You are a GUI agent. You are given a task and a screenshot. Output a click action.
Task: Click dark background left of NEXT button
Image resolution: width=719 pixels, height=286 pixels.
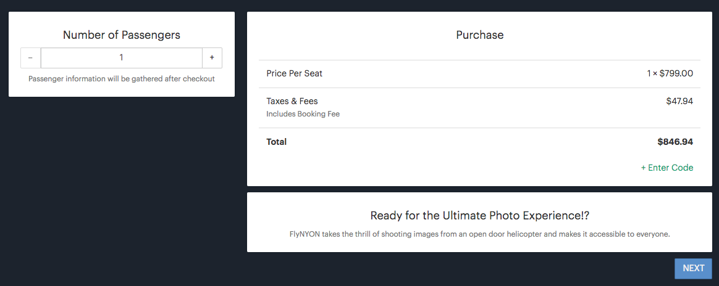pos(432,269)
